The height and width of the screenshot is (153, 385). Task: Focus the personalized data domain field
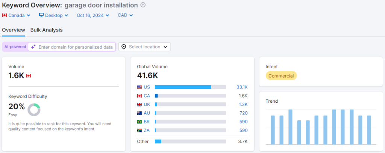(72, 47)
